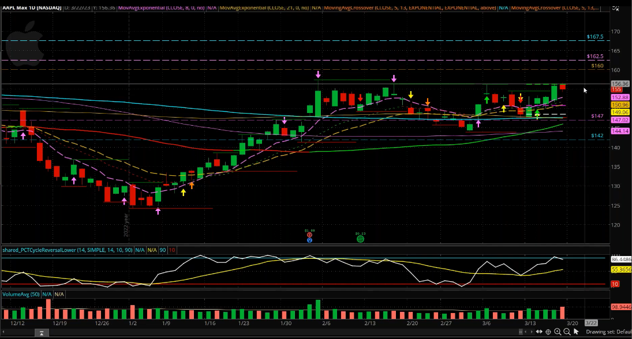The image size is (632, 339).
Task: Click the 149.06 price bubble
Action: point(620,112)
